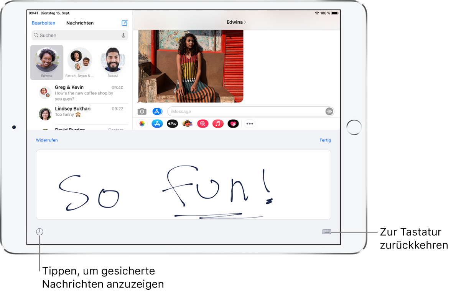Open Apple Pay in the app drawer
Image resolution: width=456 pixels, height=294 pixels.
pyautogui.click(x=173, y=124)
